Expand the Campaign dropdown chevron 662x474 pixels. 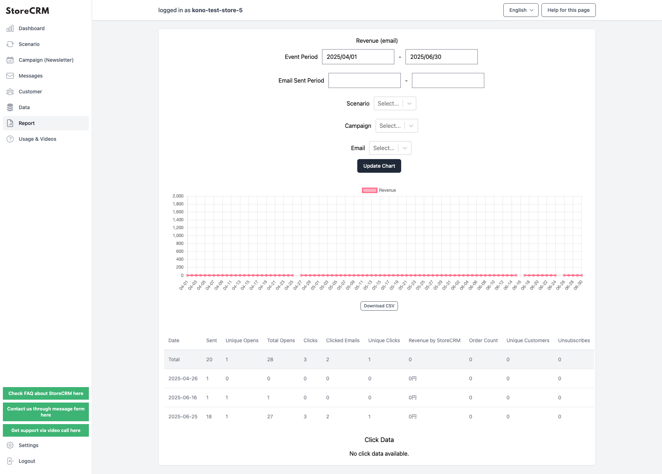tap(411, 126)
